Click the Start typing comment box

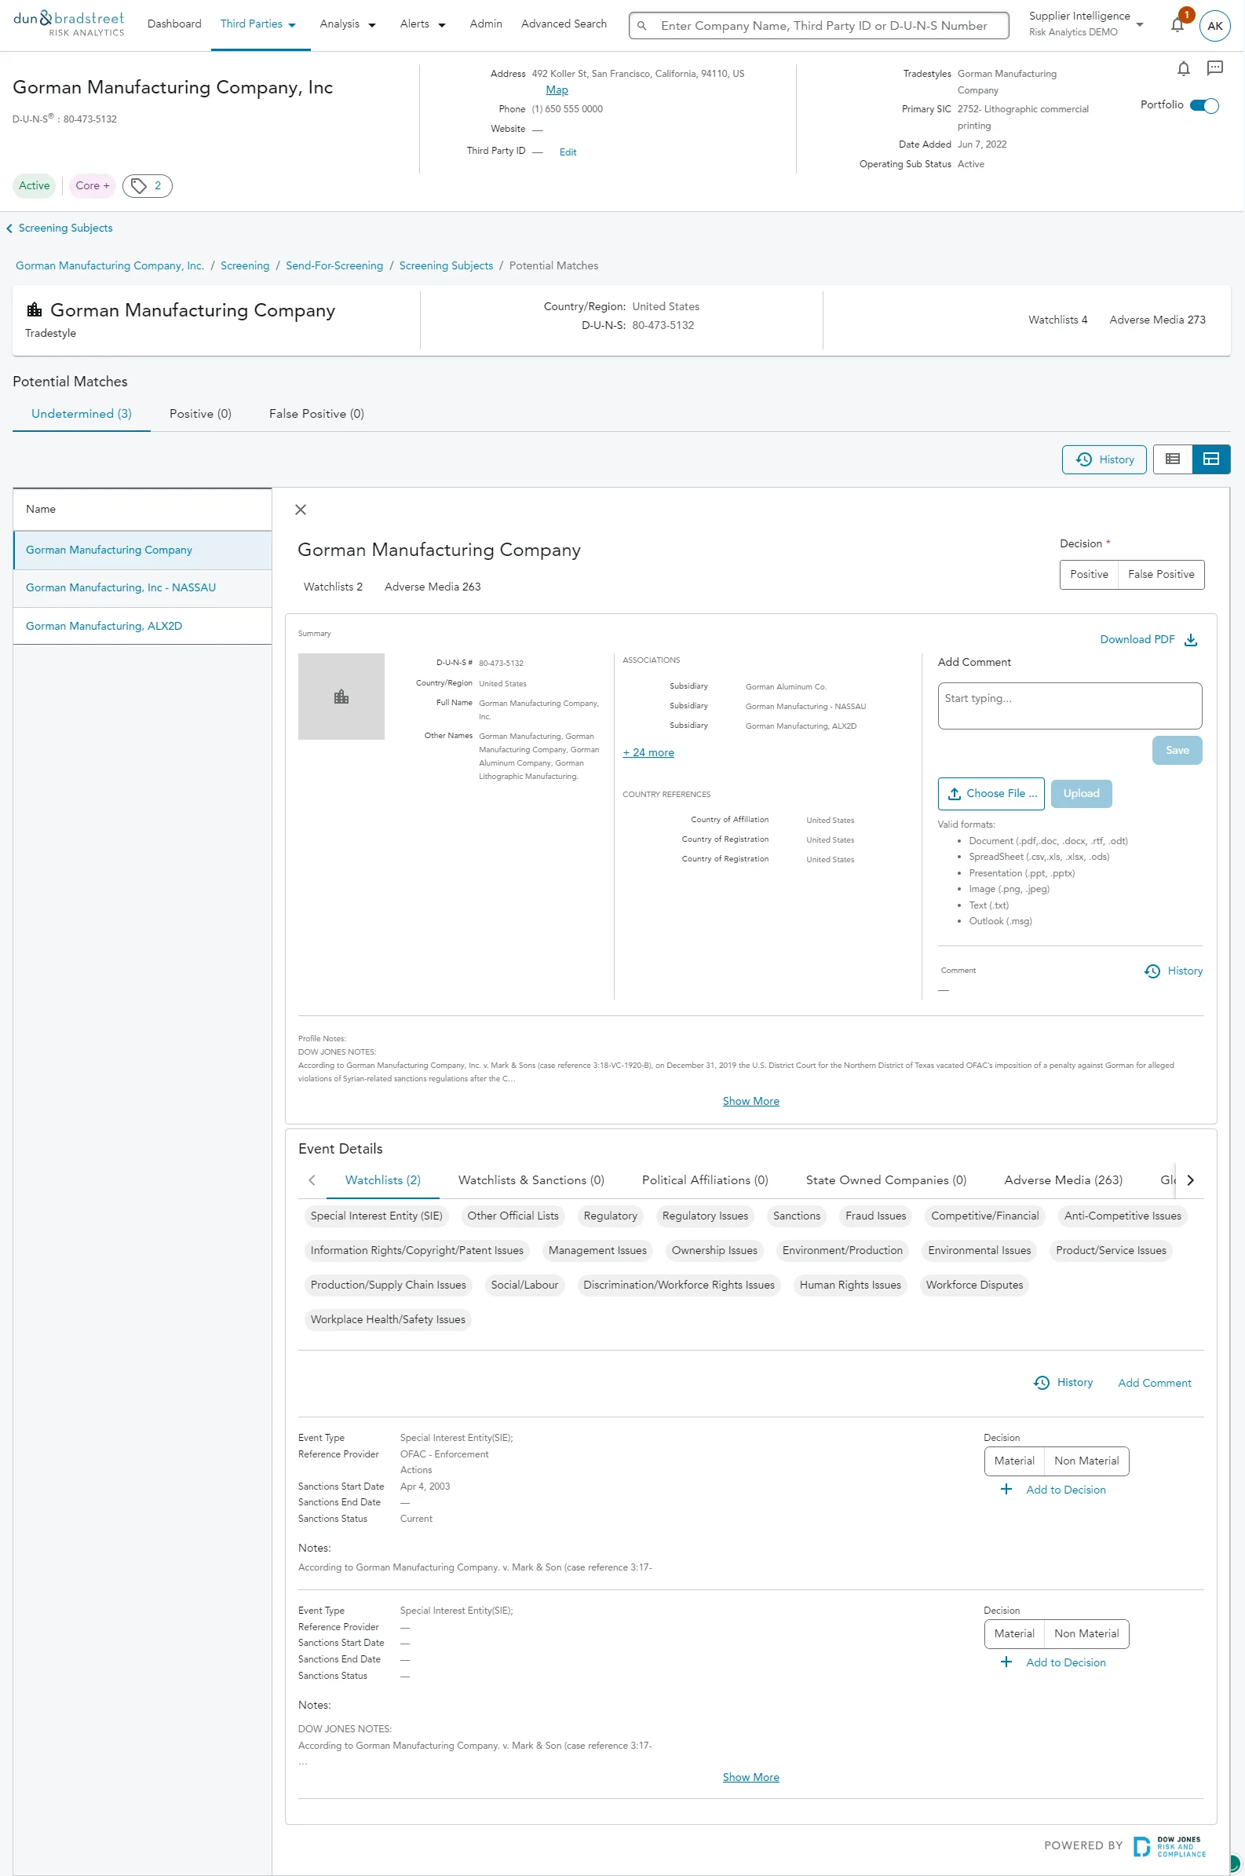pyautogui.click(x=1069, y=705)
